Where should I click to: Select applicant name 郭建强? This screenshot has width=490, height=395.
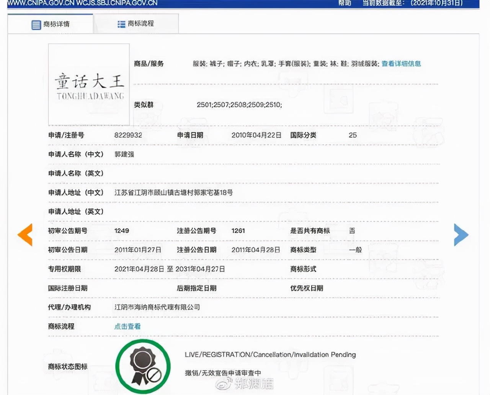pos(124,154)
